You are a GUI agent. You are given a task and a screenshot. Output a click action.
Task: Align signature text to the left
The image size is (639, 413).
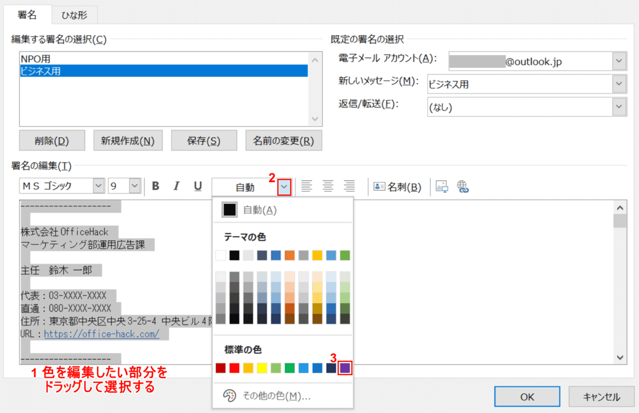(306, 186)
